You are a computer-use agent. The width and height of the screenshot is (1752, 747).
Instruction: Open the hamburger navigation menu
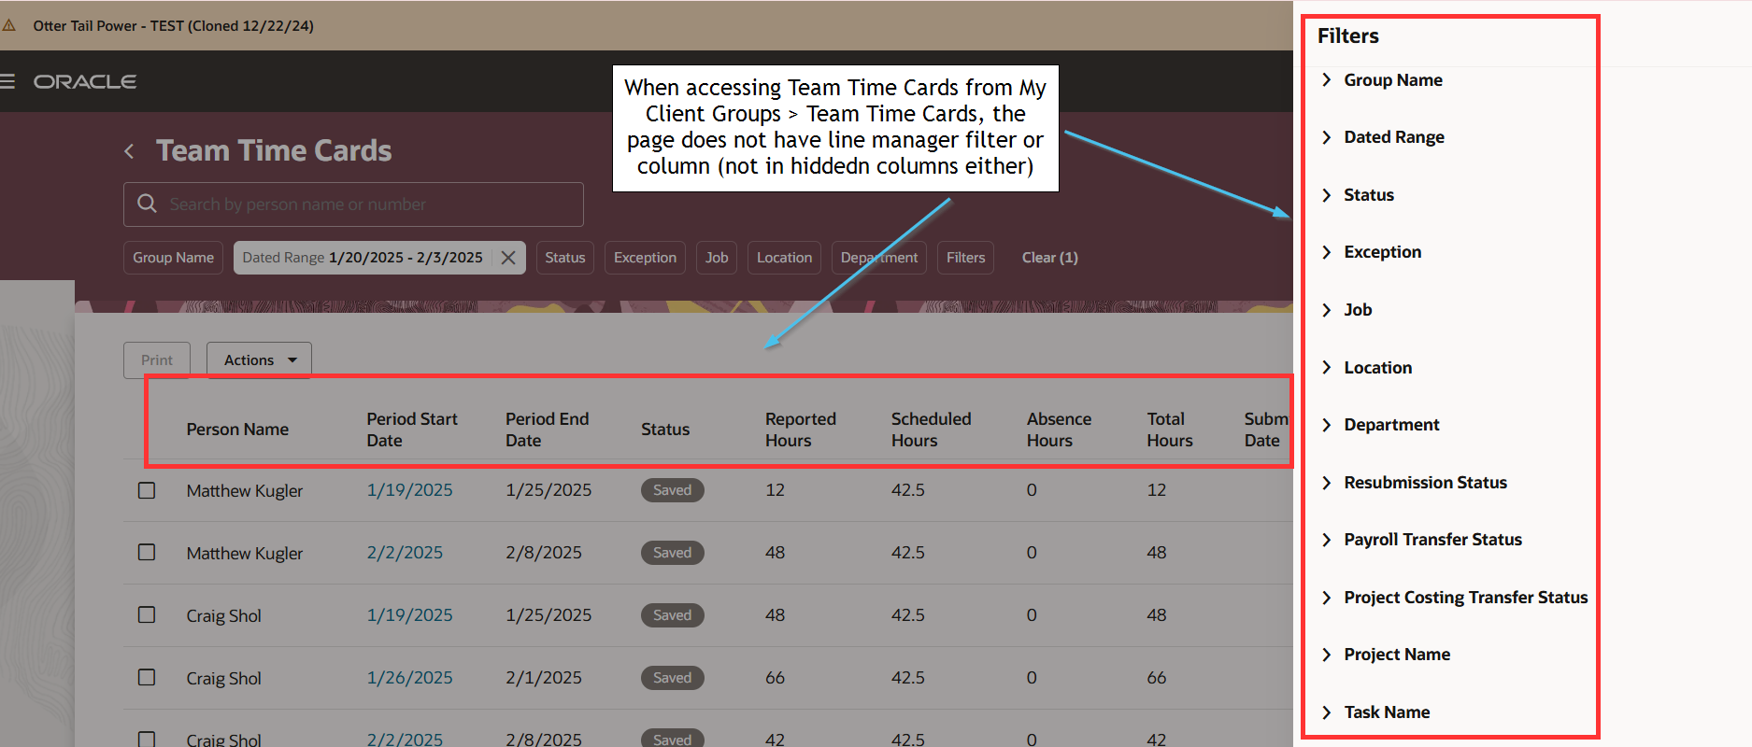7,81
